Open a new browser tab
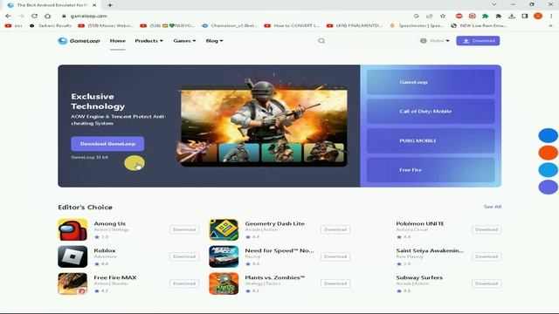The width and height of the screenshot is (559, 314). pos(110,5)
